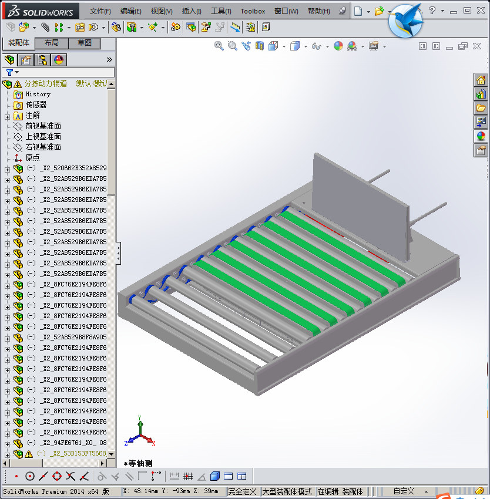Open the DisplayManager tab icon
This screenshot has height=499, width=490.
59,60
